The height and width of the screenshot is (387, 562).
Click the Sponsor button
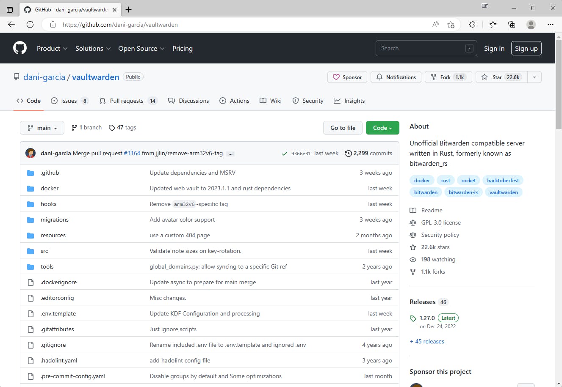(x=347, y=77)
